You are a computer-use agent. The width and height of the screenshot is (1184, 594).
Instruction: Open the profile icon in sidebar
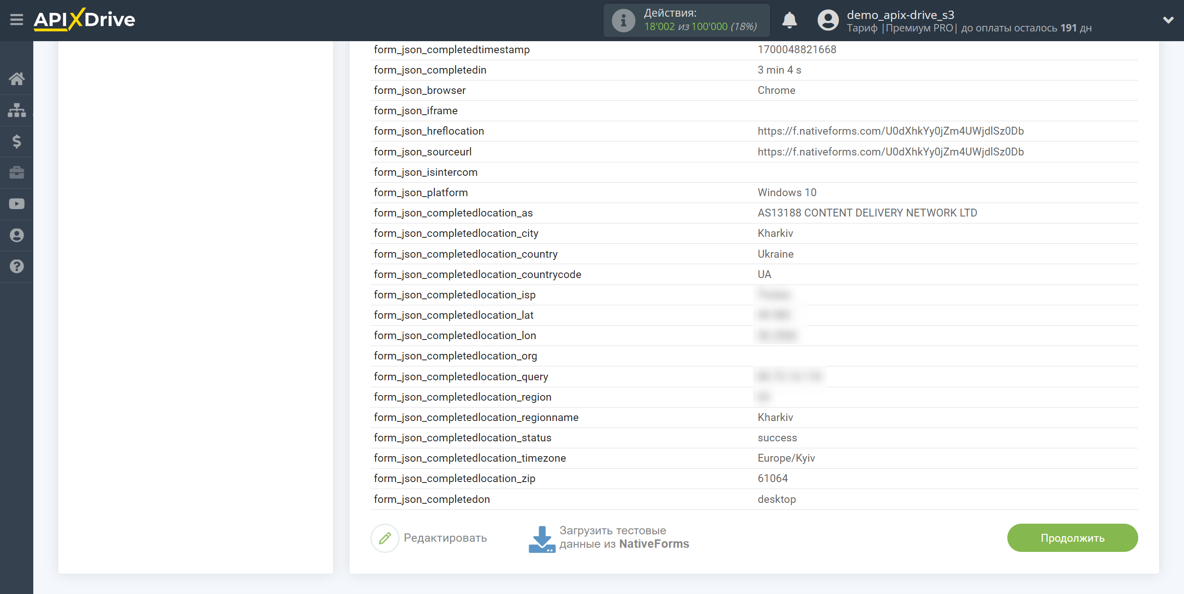pos(17,235)
